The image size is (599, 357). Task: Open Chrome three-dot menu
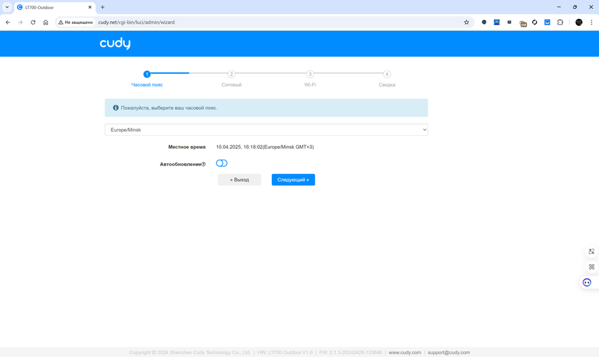pos(591,22)
